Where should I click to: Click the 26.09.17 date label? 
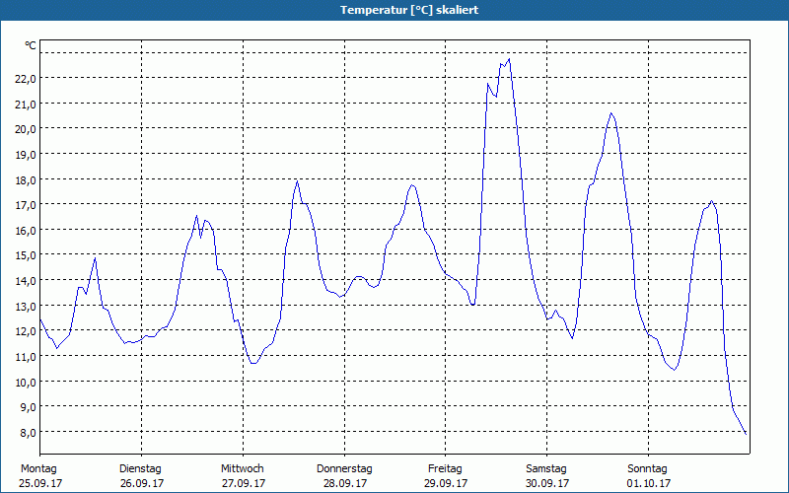pos(142,483)
